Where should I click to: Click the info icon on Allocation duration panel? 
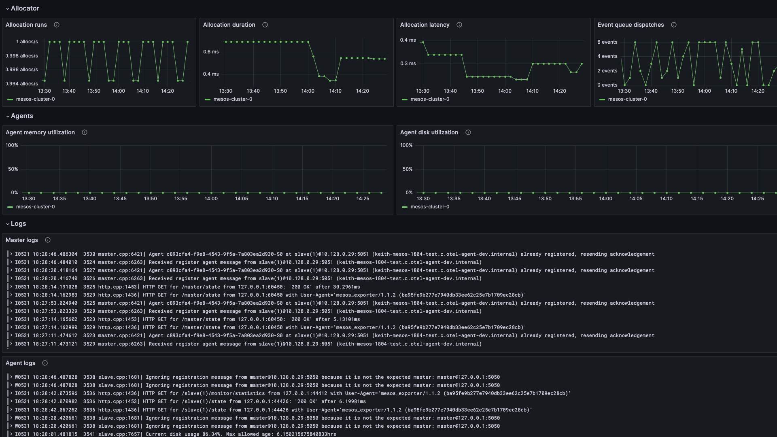tap(265, 25)
